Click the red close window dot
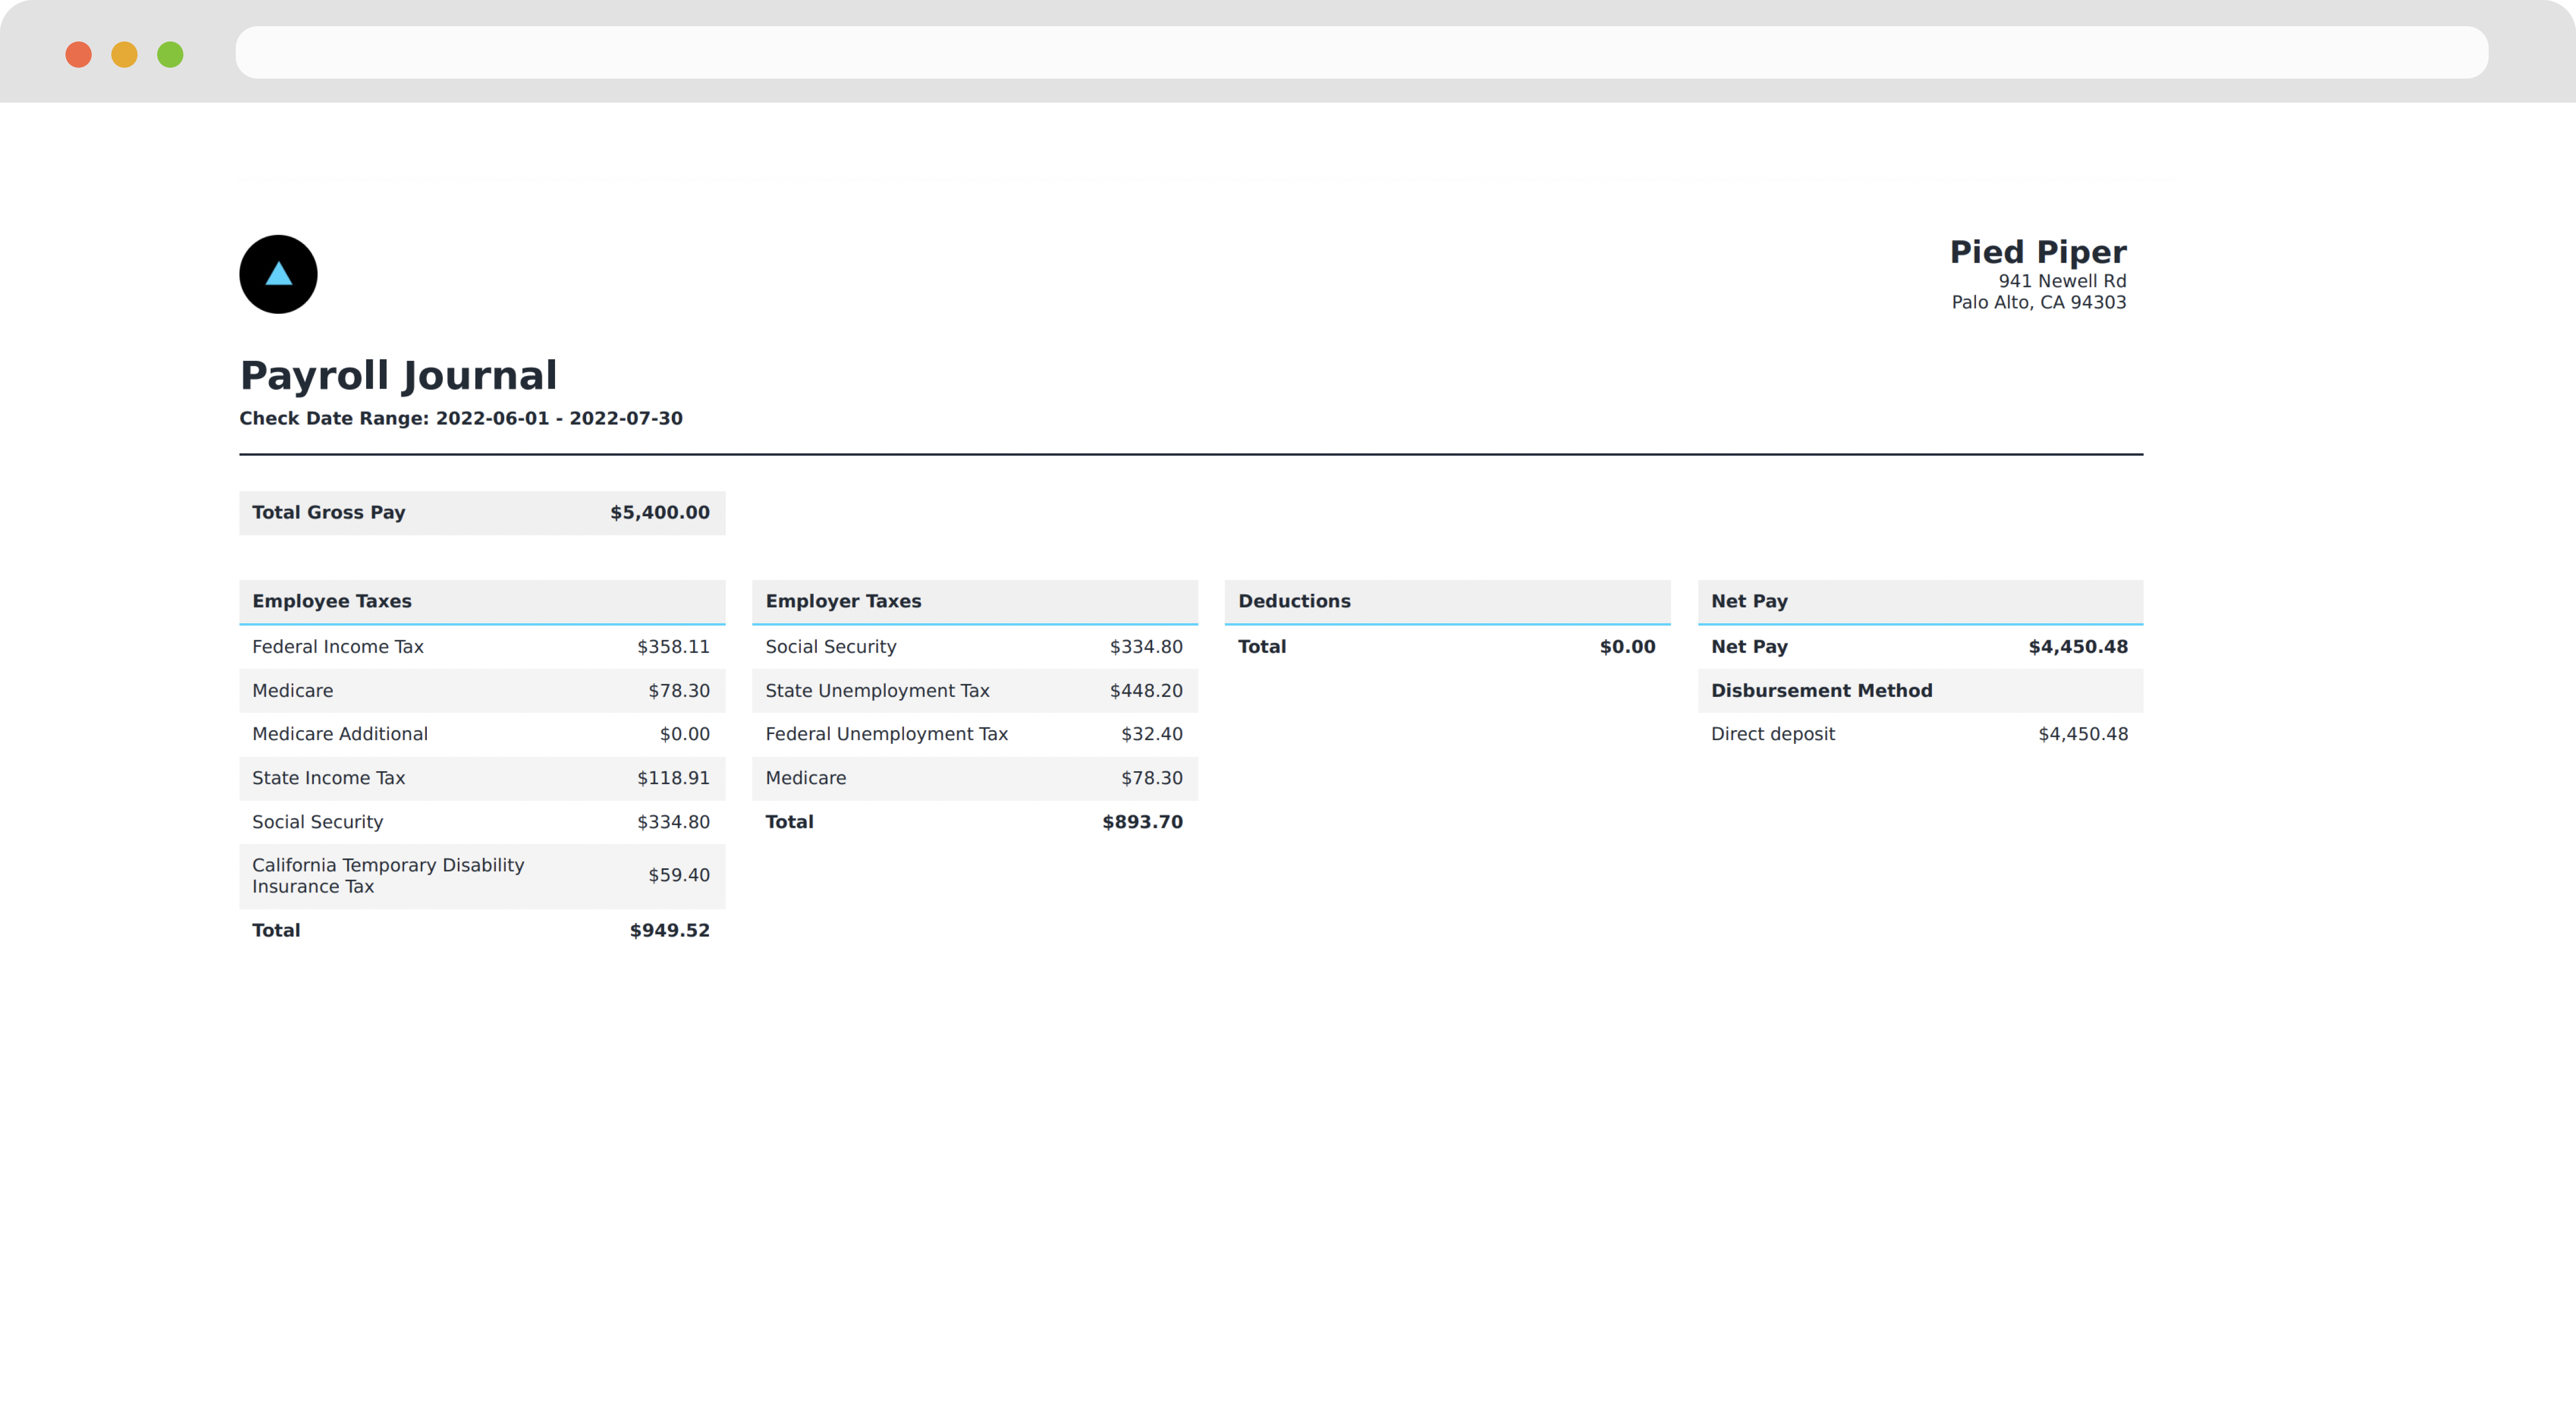Viewport: 2576px width, 1413px height. coord(78,54)
